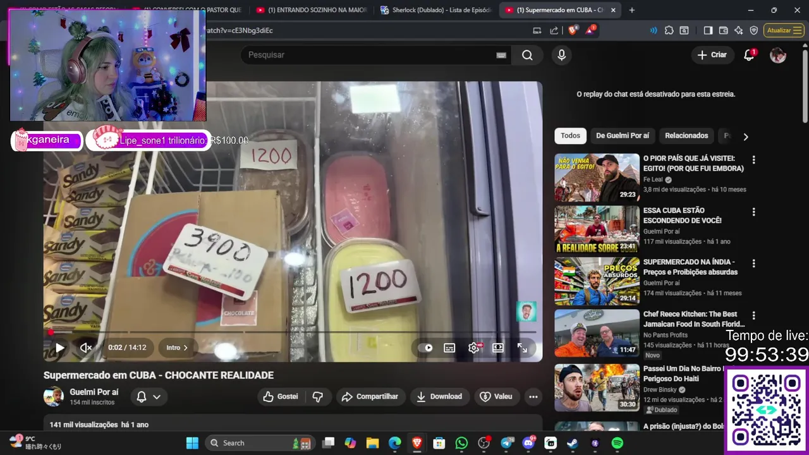Open the player settings gear
Viewport: 809px width, 455px height.
474,348
